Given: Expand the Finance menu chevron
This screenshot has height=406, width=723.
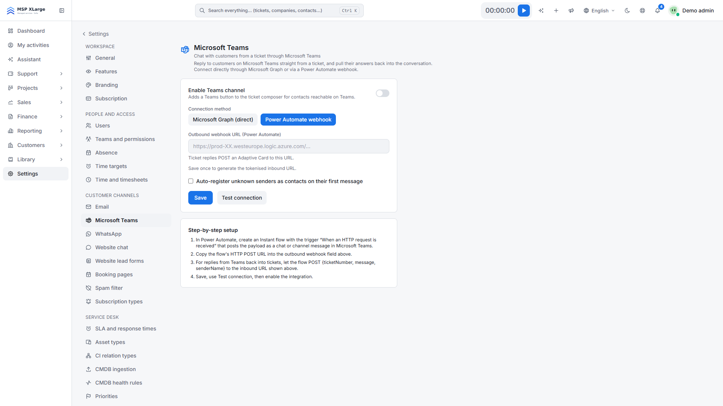Looking at the screenshot, I should 61,117.
